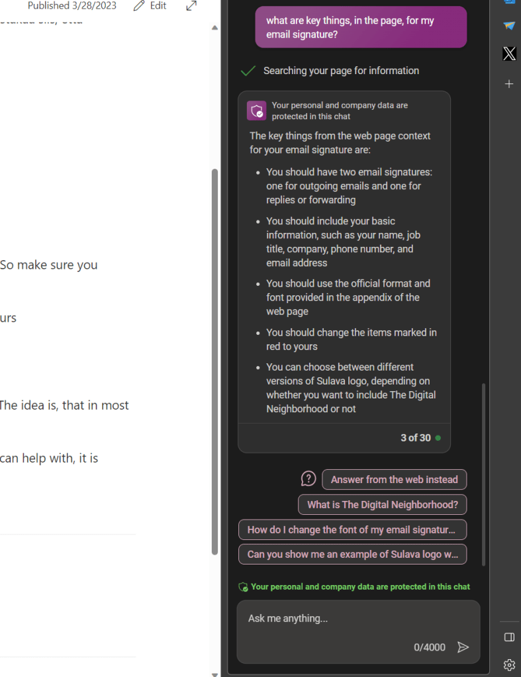
Task: Select "Answer from the web instead" suggestion
Action: 394,479
